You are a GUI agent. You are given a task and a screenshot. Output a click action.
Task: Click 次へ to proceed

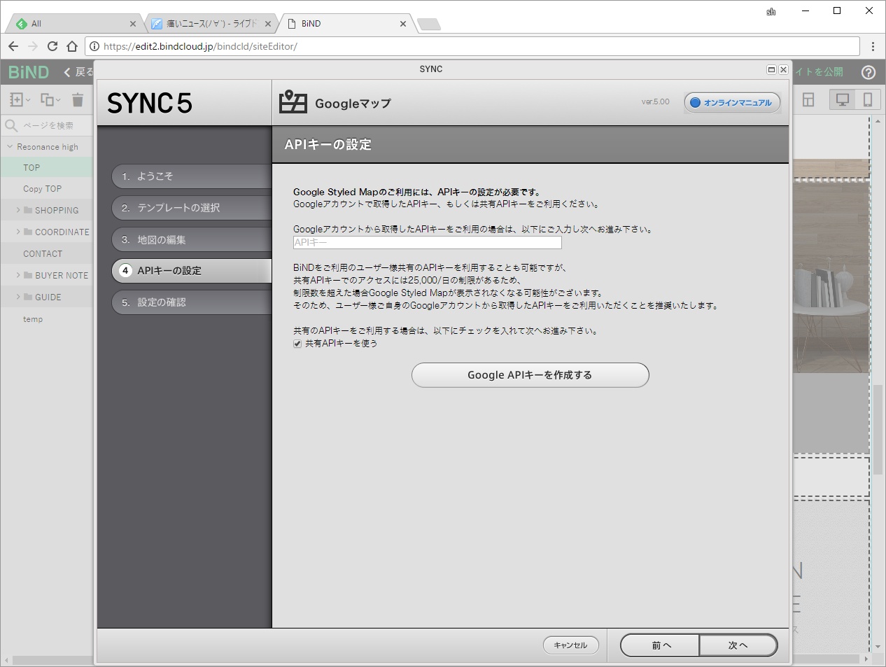[738, 645]
